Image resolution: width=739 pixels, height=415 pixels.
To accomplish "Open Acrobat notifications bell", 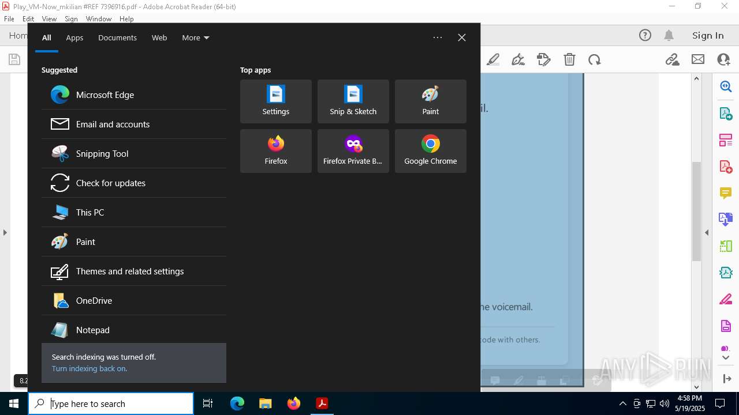I will [x=669, y=36].
